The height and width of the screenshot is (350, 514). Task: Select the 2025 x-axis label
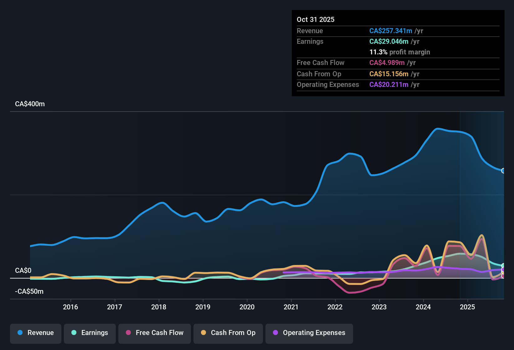(x=467, y=307)
